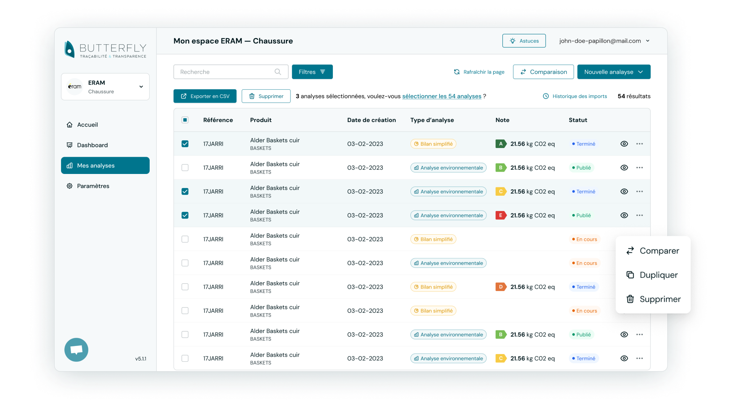Focus the Recherche search field
The width and height of the screenshot is (733, 412).
click(x=231, y=72)
